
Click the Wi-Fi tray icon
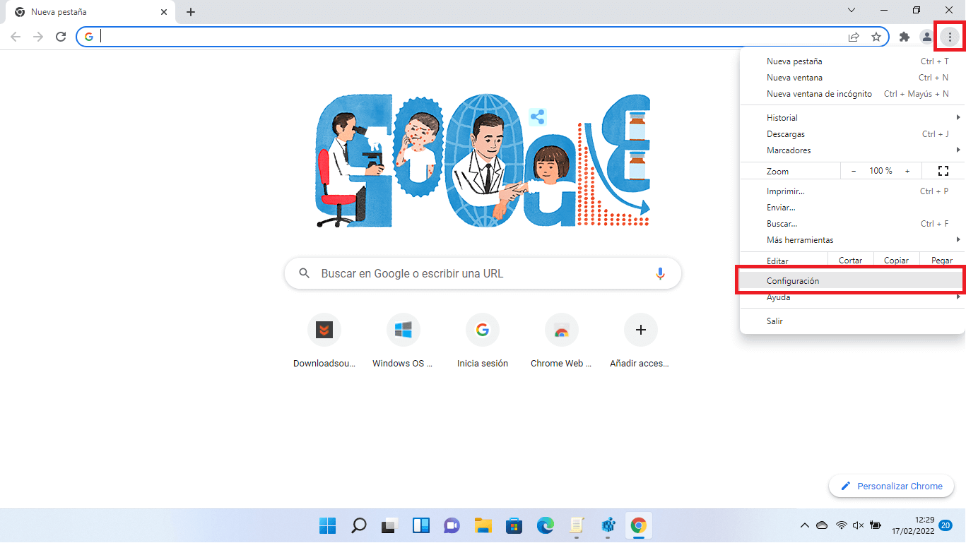click(841, 525)
